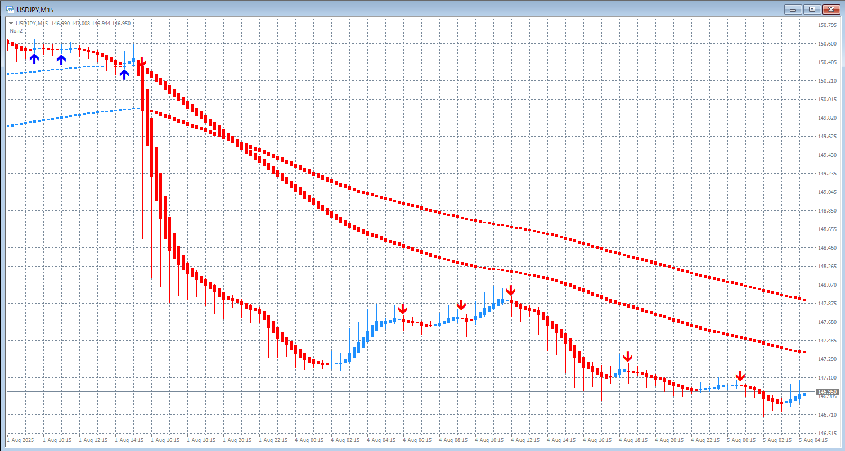Screen dimensions: 845x451
Task: Click the 149.820 price axis label
Action: [x=827, y=118]
